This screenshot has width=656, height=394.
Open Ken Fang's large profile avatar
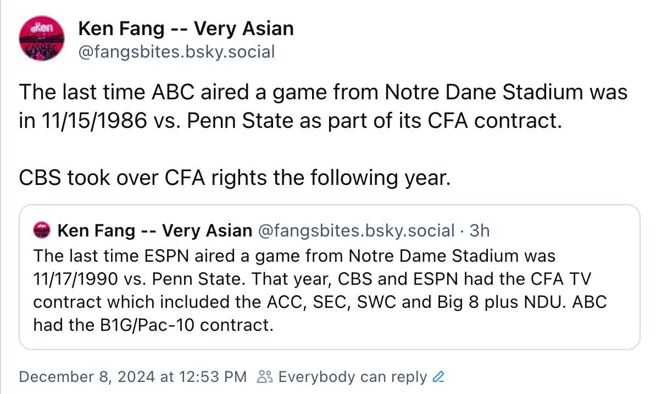[x=42, y=38]
